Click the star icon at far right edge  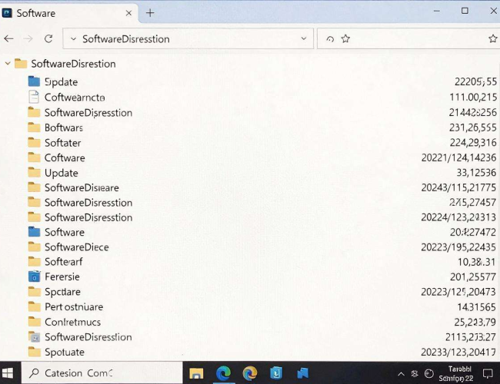tap(493, 39)
